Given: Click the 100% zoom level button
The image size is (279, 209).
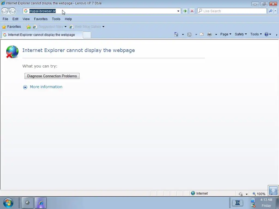Looking at the screenshot, I should click(259, 194).
